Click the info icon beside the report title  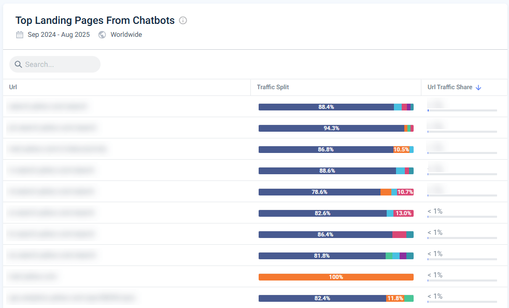pos(182,20)
